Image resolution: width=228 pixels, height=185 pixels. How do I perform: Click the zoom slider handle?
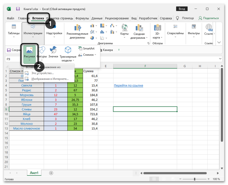195,179
